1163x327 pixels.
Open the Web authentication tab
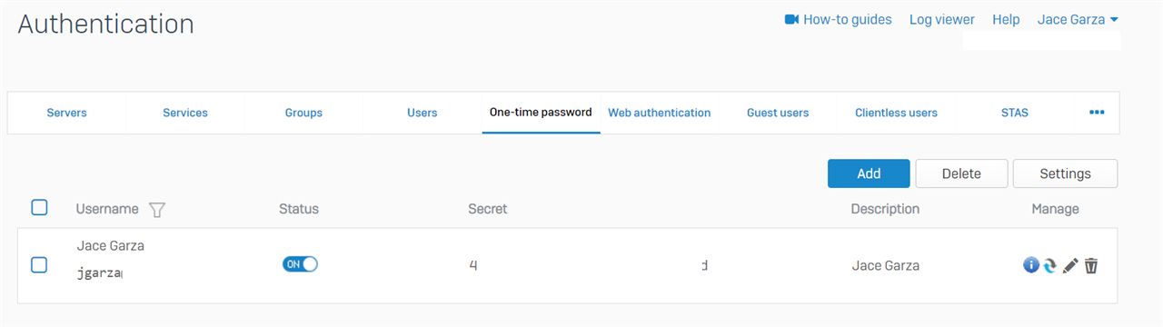click(x=660, y=113)
